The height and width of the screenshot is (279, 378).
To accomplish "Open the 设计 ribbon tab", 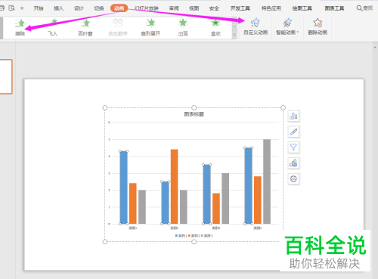I will coord(79,8).
